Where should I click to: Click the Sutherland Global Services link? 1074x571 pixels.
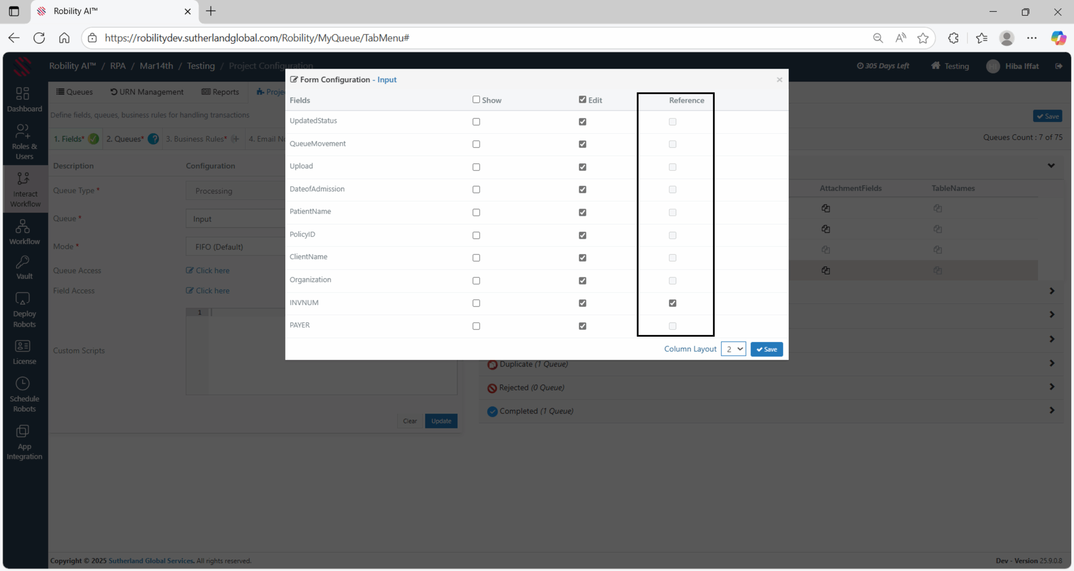tap(151, 561)
